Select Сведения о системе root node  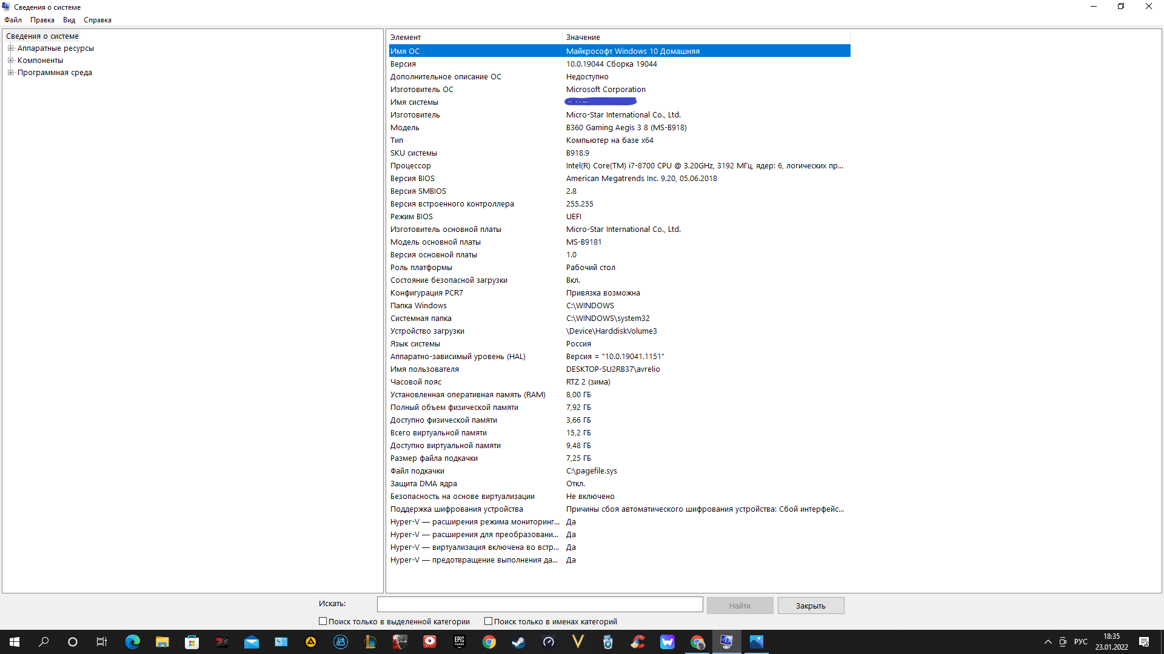pyautogui.click(x=42, y=36)
